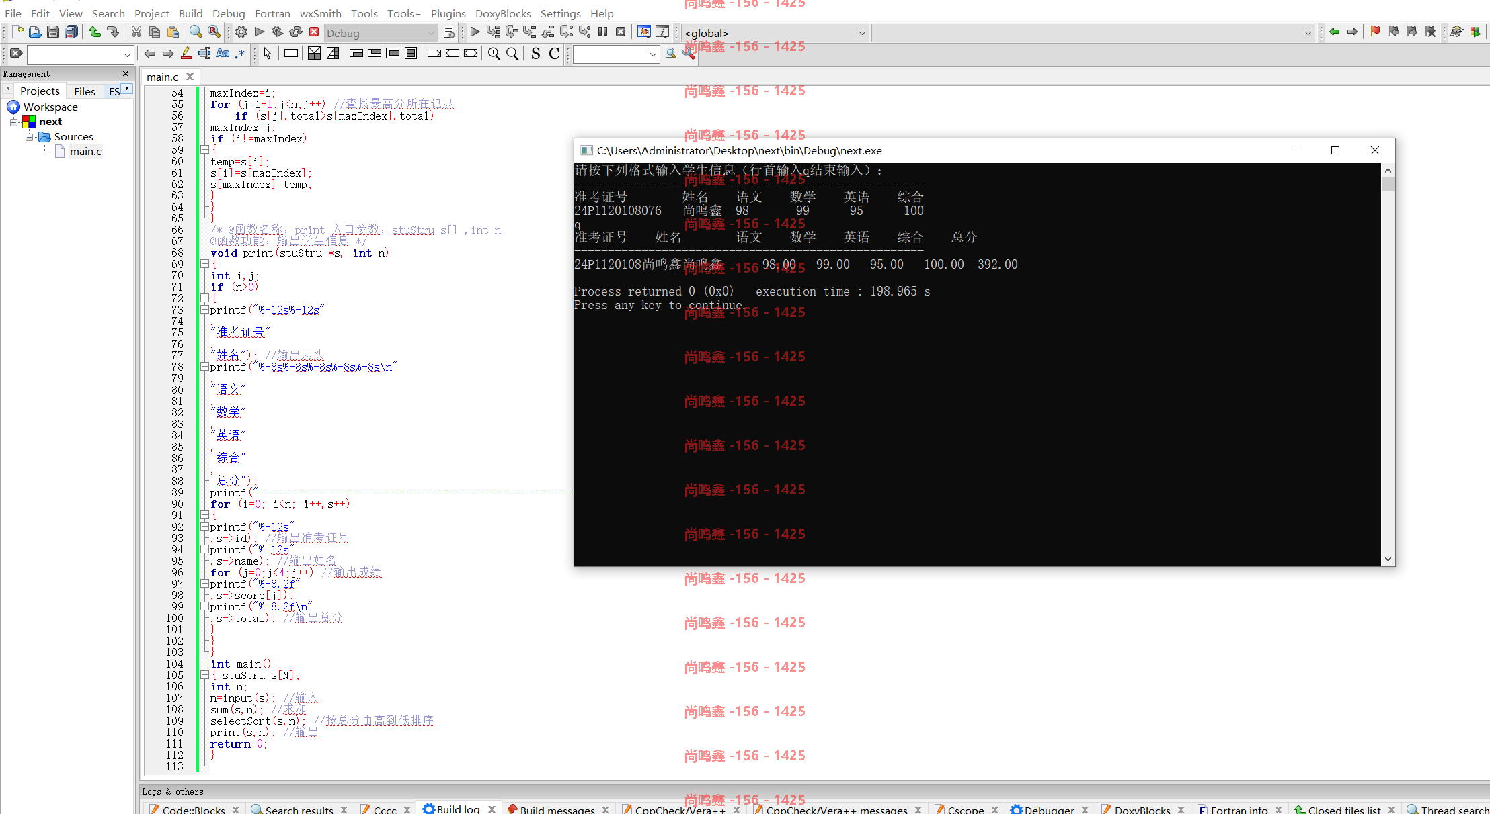Select Workspace tree root

click(x=50, y=107)
